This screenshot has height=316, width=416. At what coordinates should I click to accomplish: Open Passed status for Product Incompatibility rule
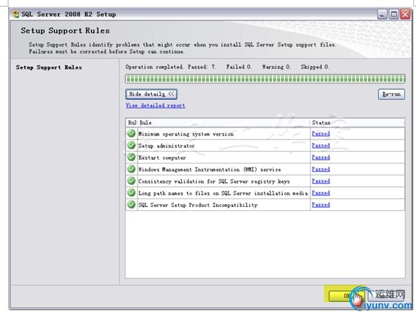(321, 205)
